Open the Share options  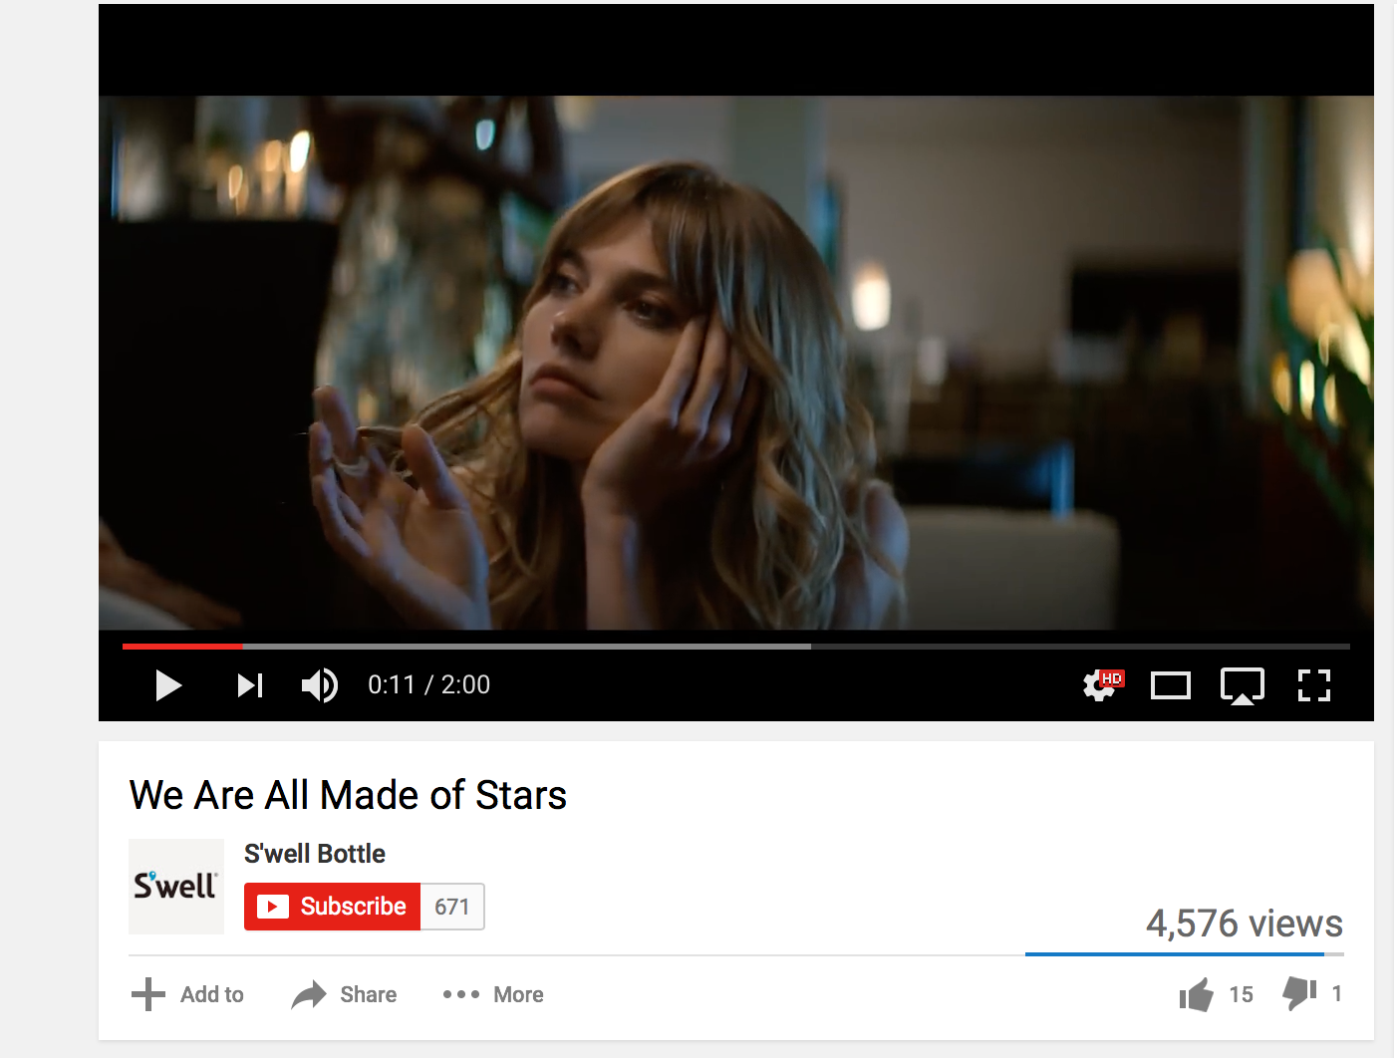point(344,994)
